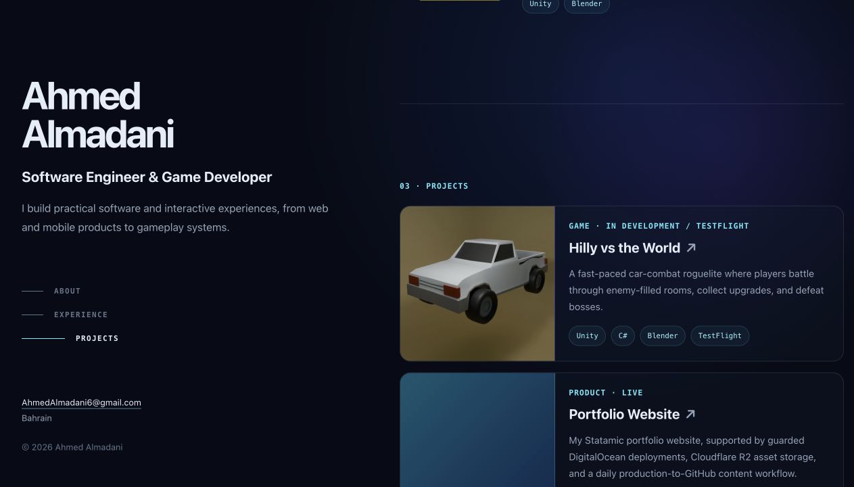
Task: Click "GAME · IN DEVELOPMENT / TESTFLIGHT" label
Action: 659,226
